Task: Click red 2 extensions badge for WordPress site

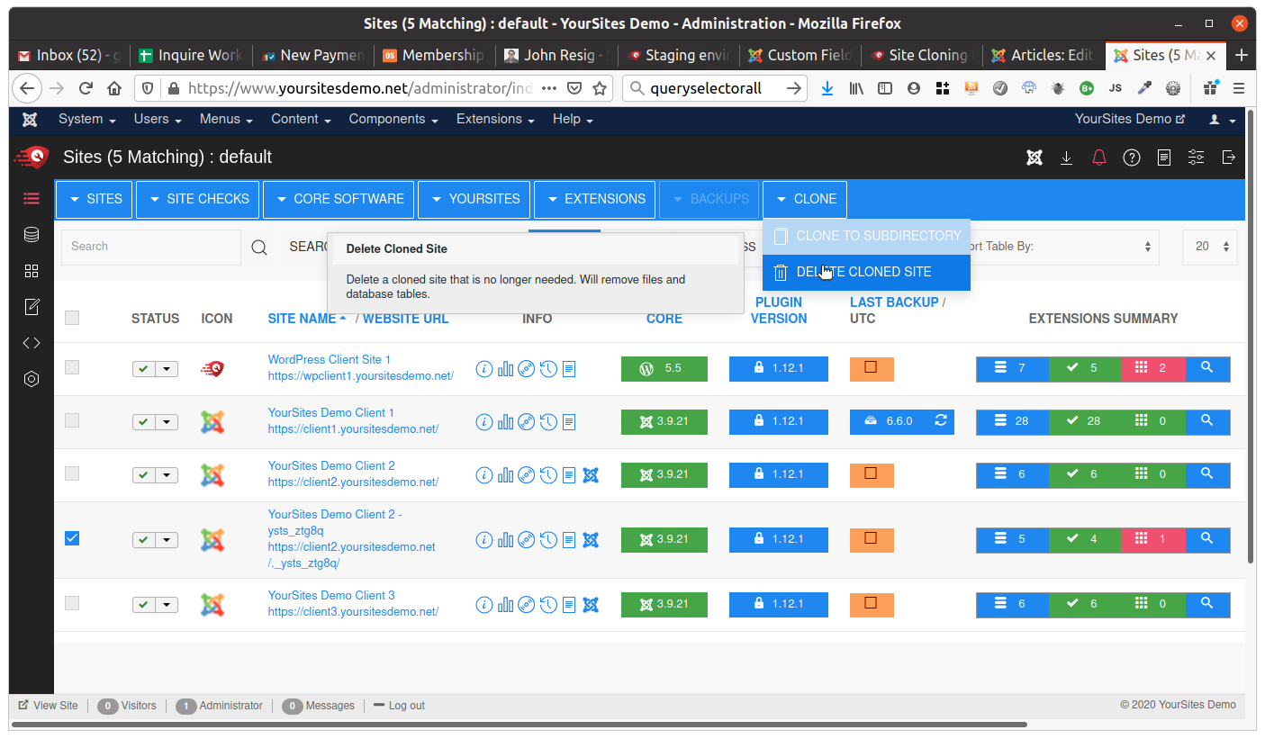Action: [x=1152, y=368]
